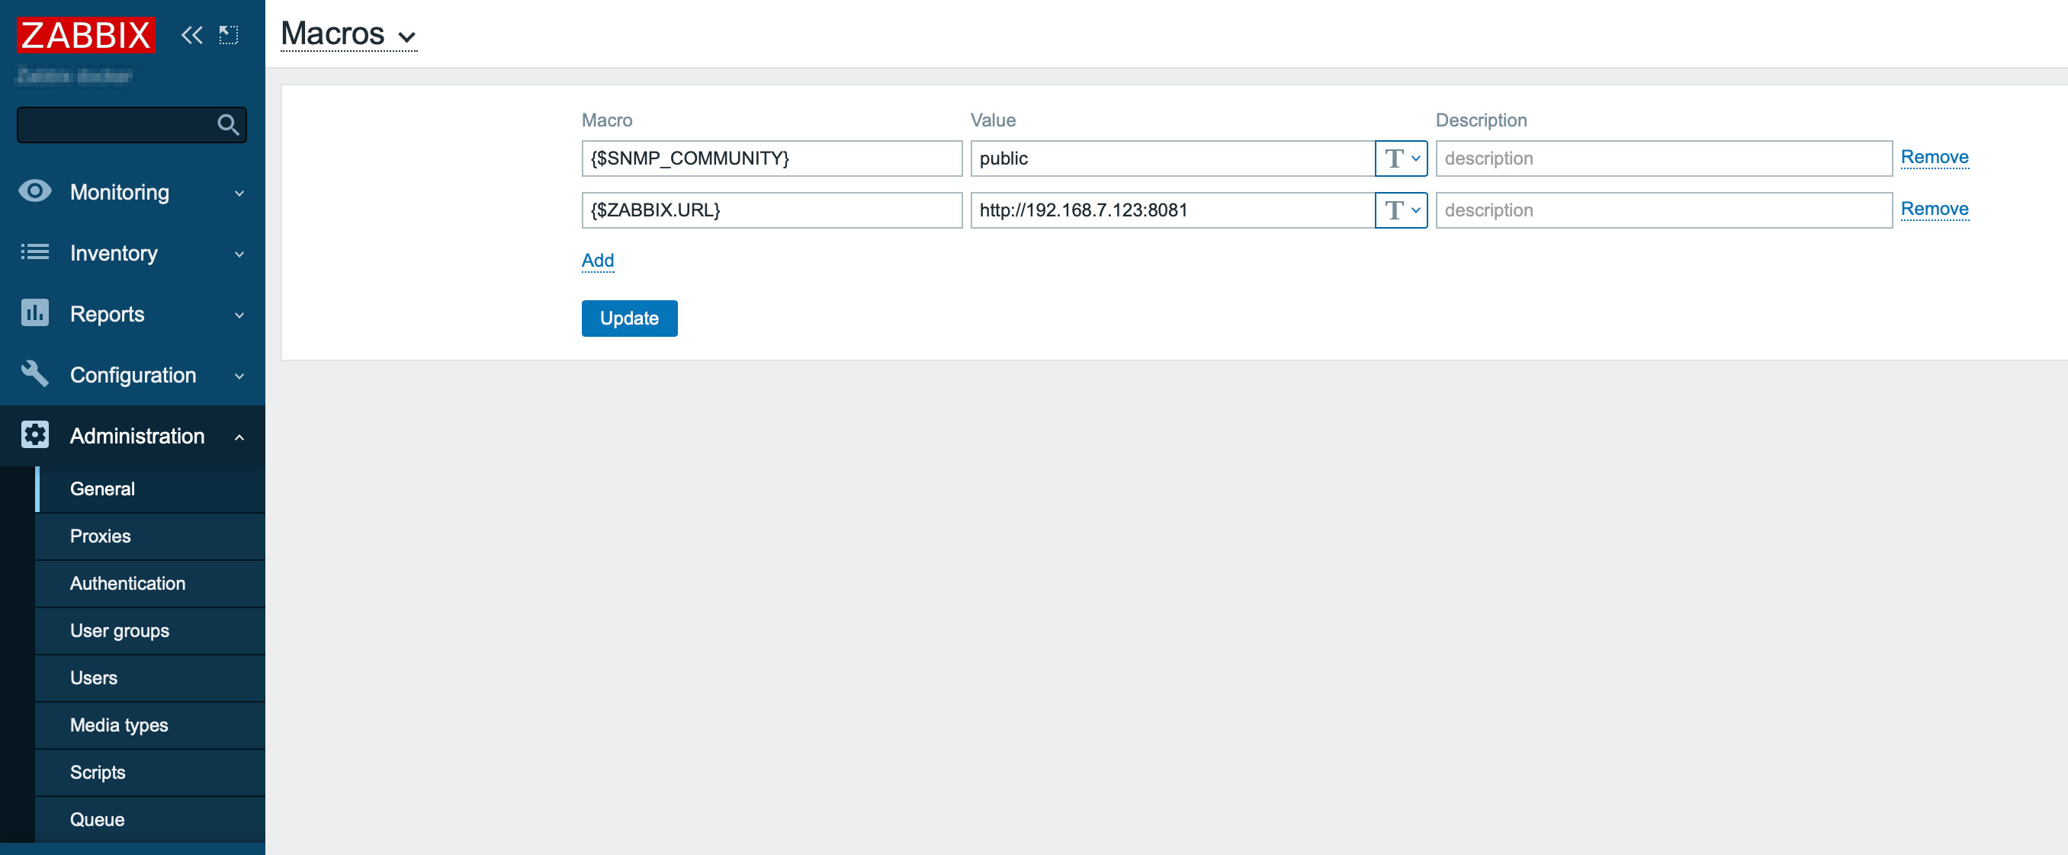Click the Add macro link

pos(597,261)
